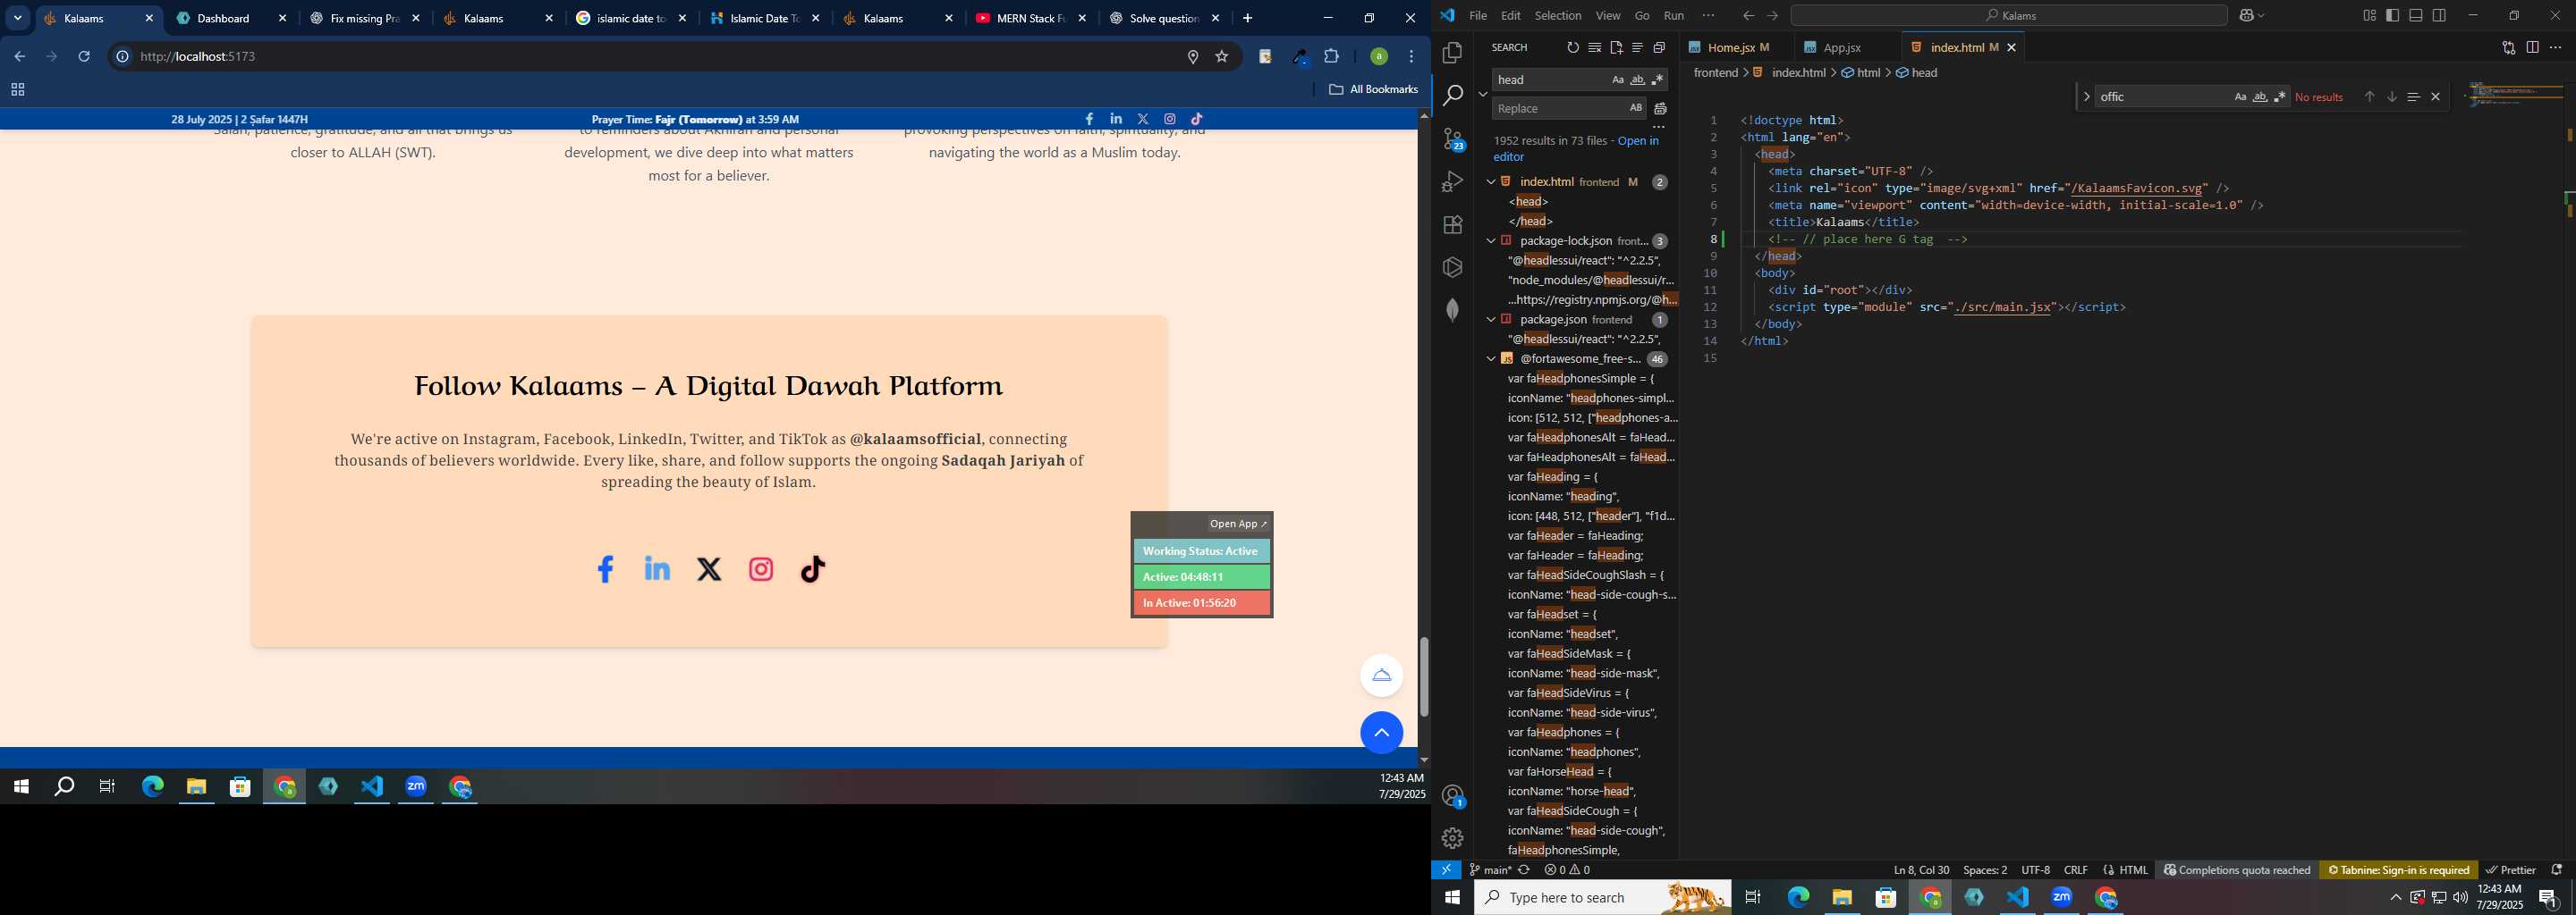Open the Extensions view in VS Code

coord(1452,225)
